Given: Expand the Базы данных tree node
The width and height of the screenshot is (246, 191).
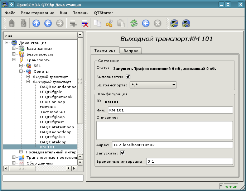Looking at the screenshot, I should 14,49.
